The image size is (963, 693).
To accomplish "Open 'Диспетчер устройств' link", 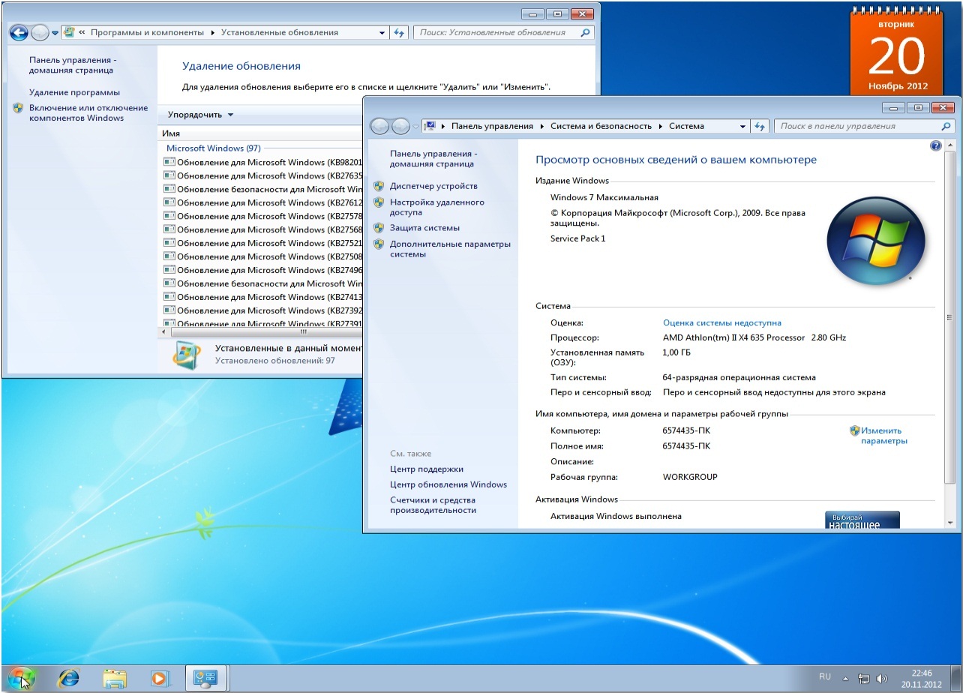I will tap(433, 186).
